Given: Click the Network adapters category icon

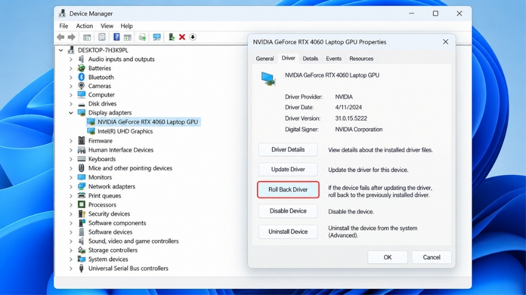Looking at the screenshot, I should click(x=82, y=186).
